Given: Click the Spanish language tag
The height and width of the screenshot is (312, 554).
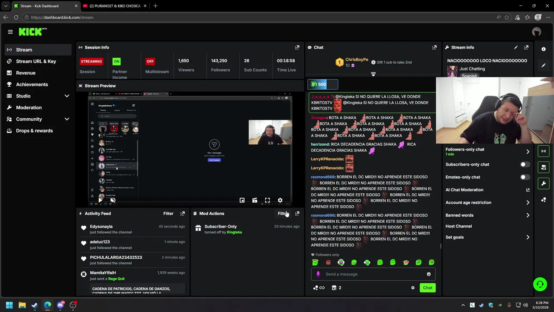Looking at the screenshot, I should 469,76.
